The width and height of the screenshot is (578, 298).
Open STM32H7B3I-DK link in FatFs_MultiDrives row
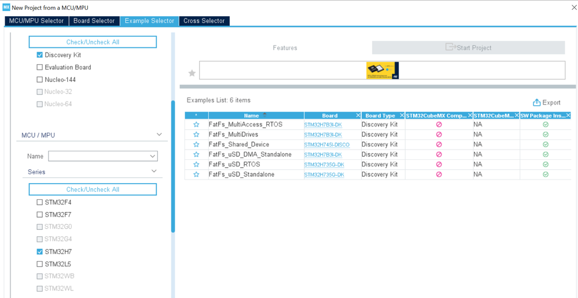[x=323, y=135]
